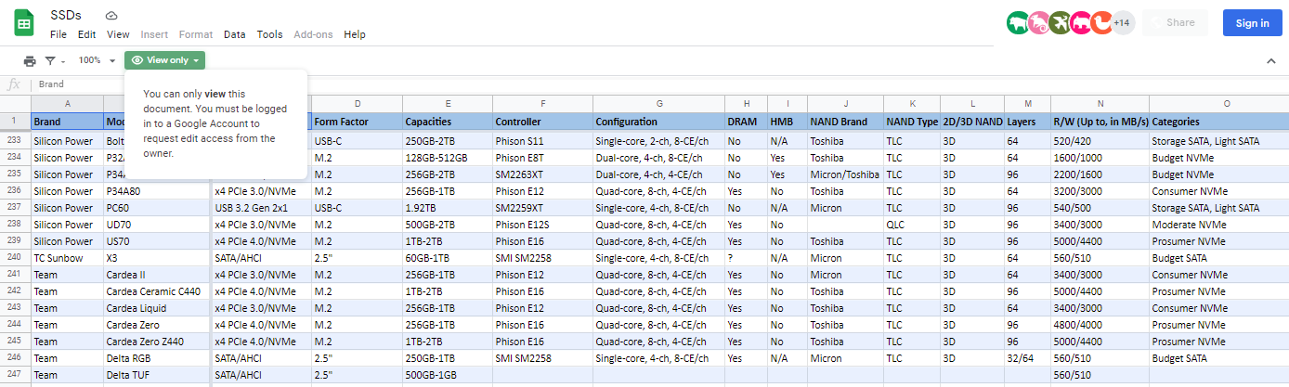Select column E header

click(448, 103)
